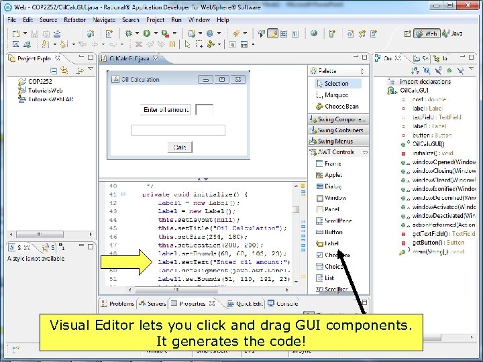Click the small text field beside oil label
This screenshot has width=483, height=362.
click(204, 109)
